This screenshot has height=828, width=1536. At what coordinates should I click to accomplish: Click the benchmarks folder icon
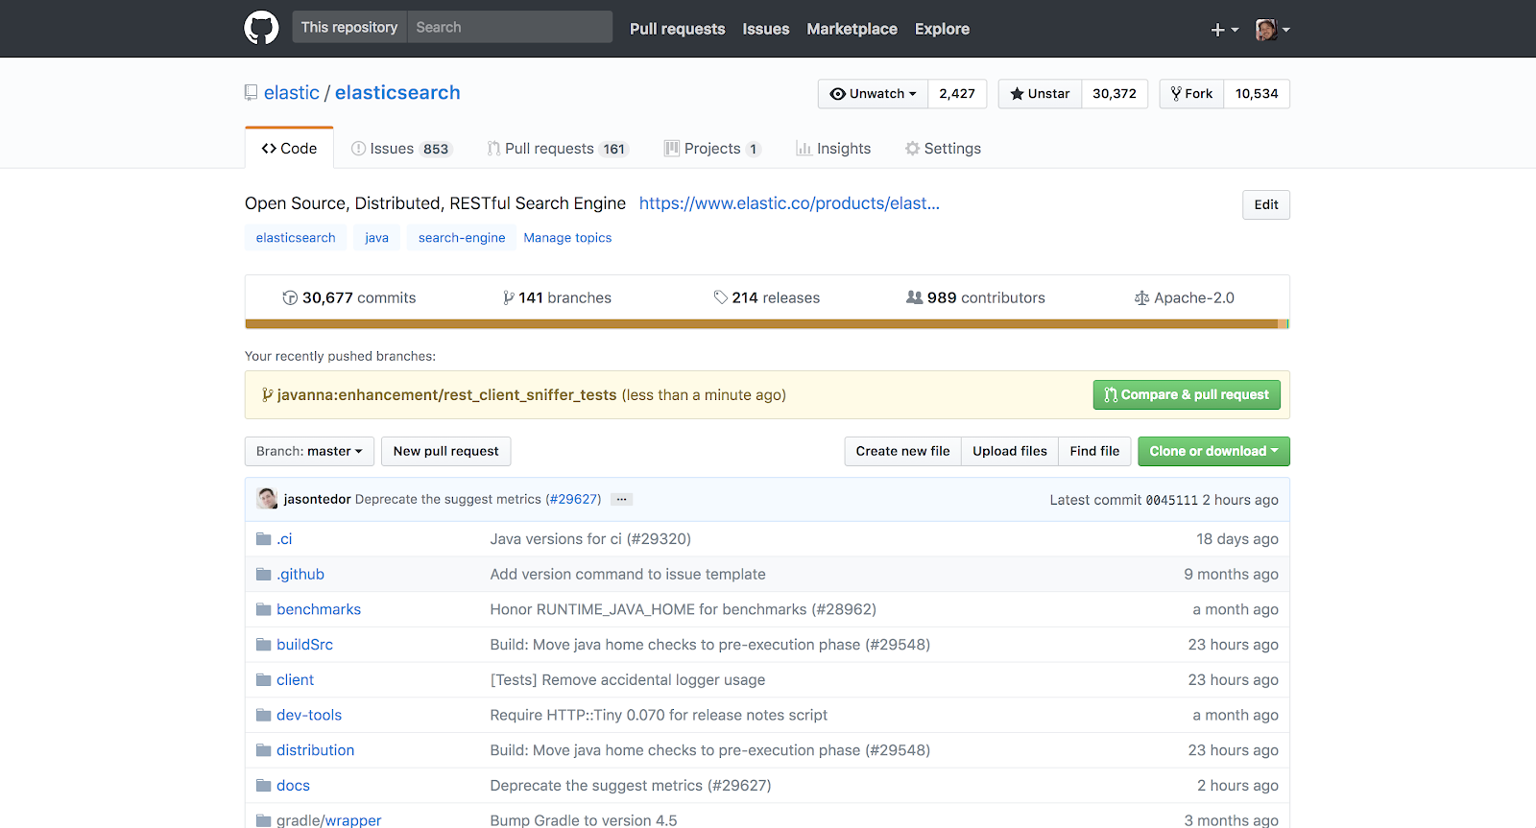click(x=264, y=609)
